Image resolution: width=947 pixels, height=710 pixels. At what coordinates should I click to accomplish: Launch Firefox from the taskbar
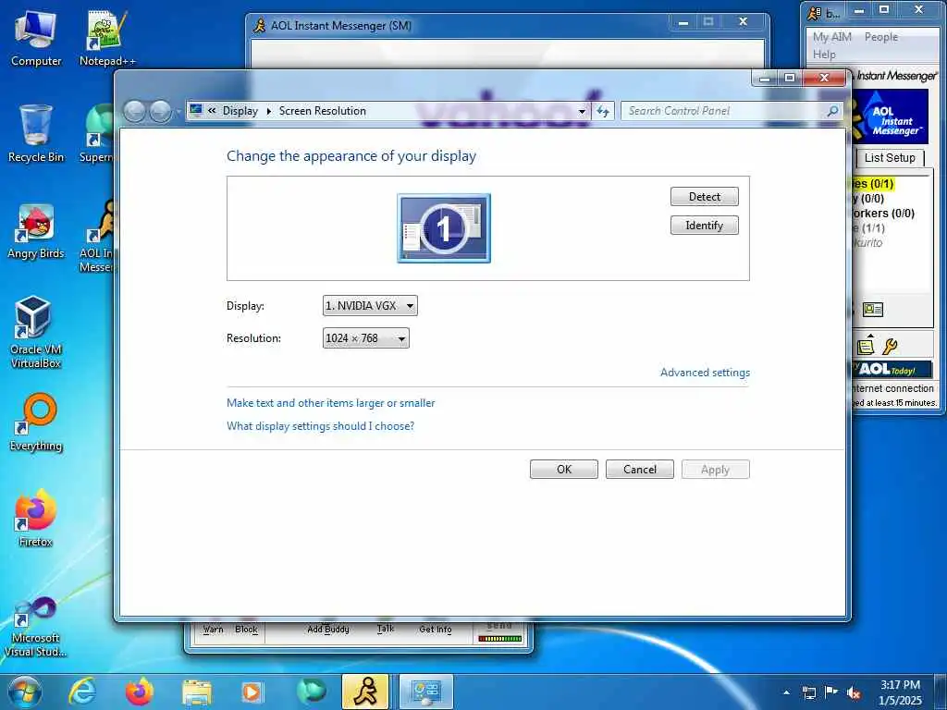tap(139, 692)
